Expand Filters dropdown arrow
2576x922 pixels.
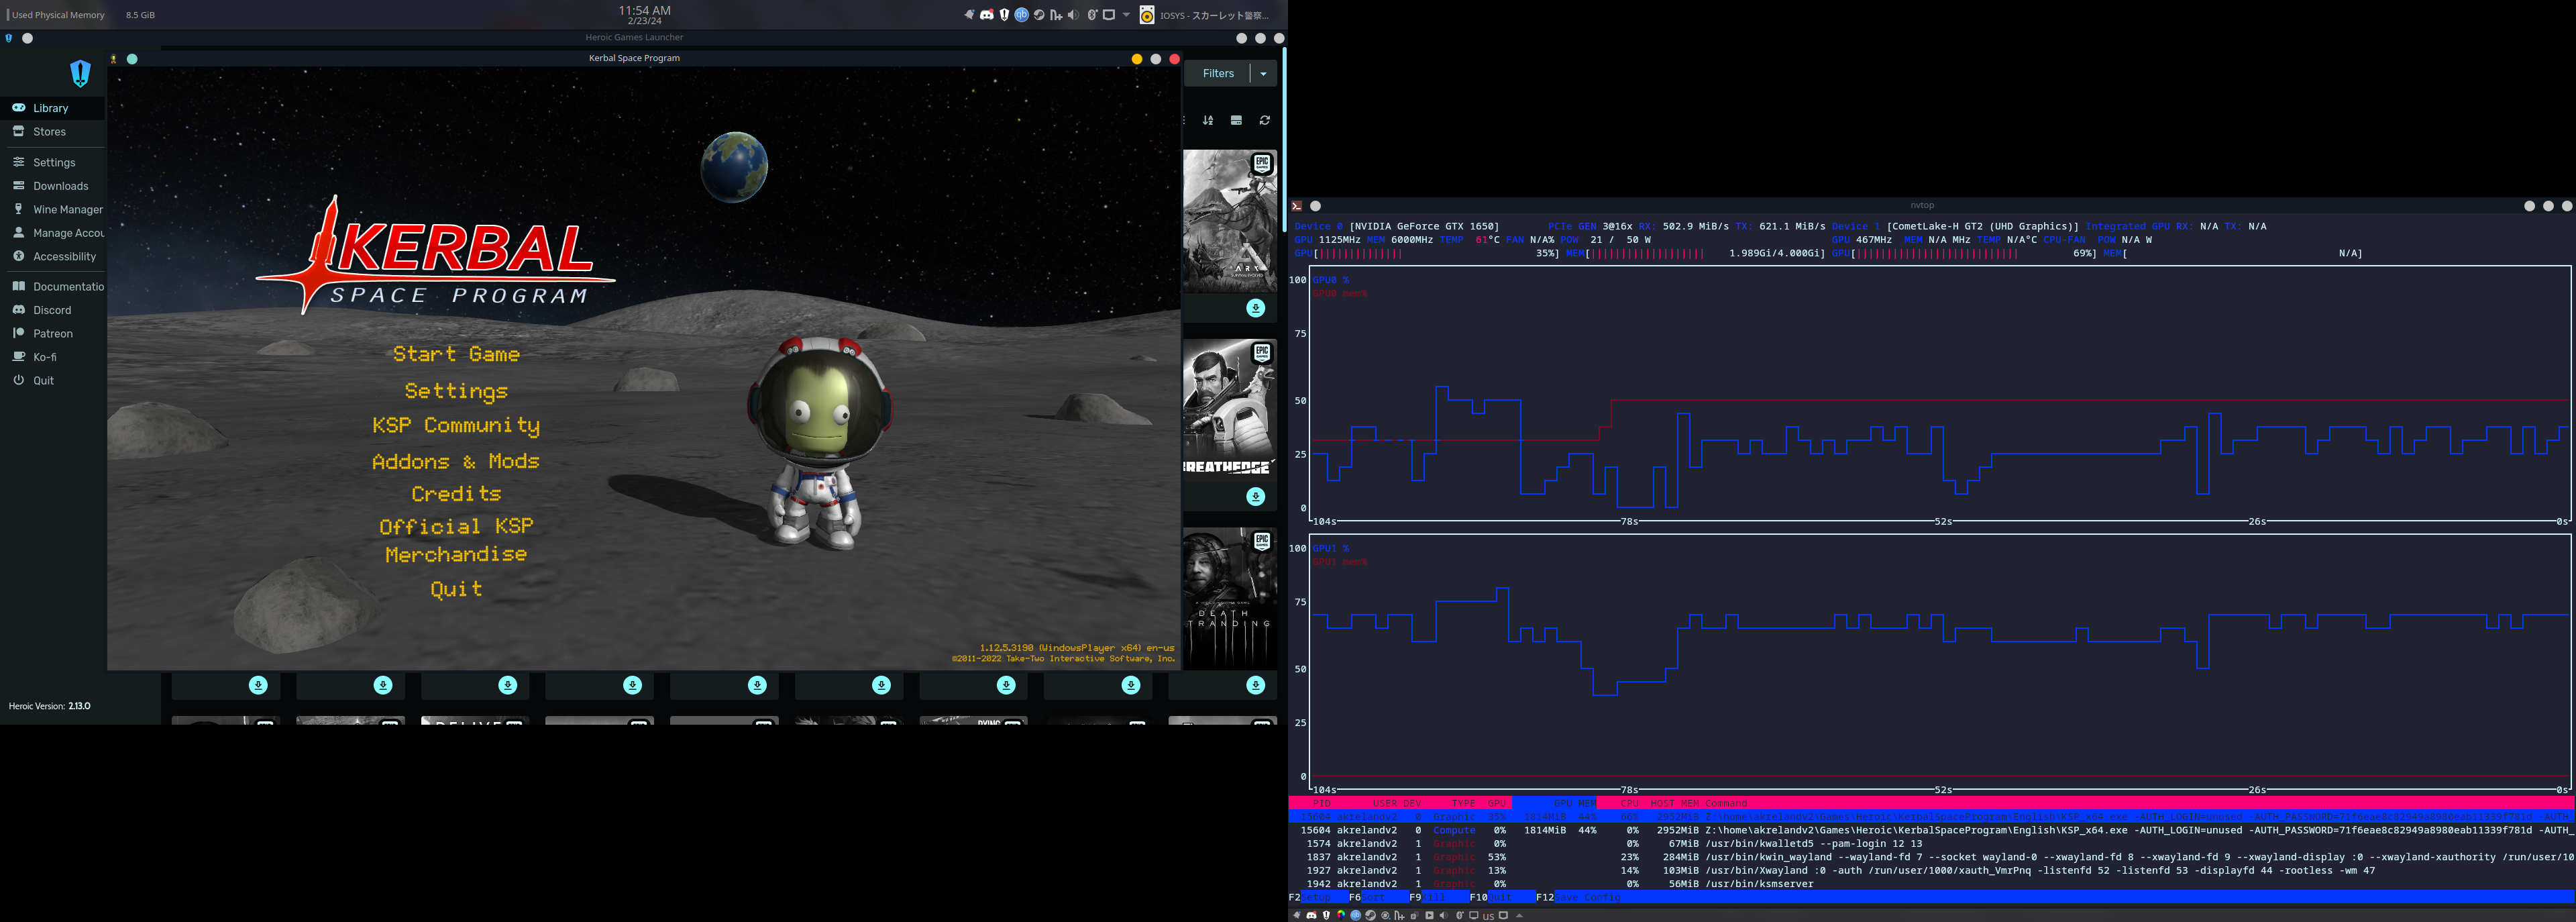pyautogui.click(x=1264, y=73)
